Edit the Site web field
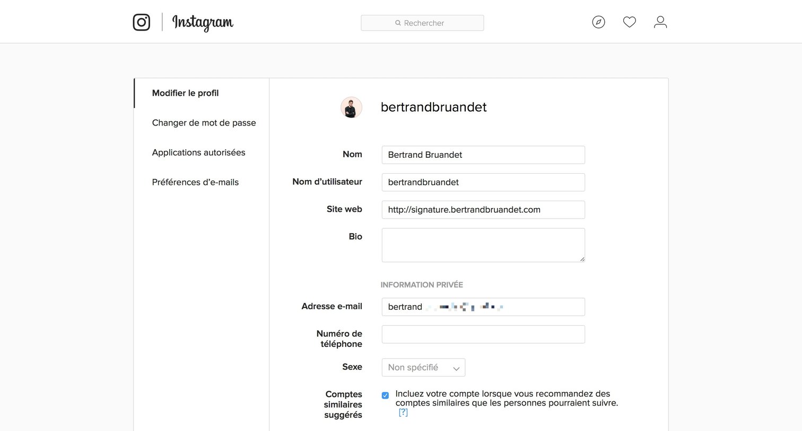 pos(483,210)
